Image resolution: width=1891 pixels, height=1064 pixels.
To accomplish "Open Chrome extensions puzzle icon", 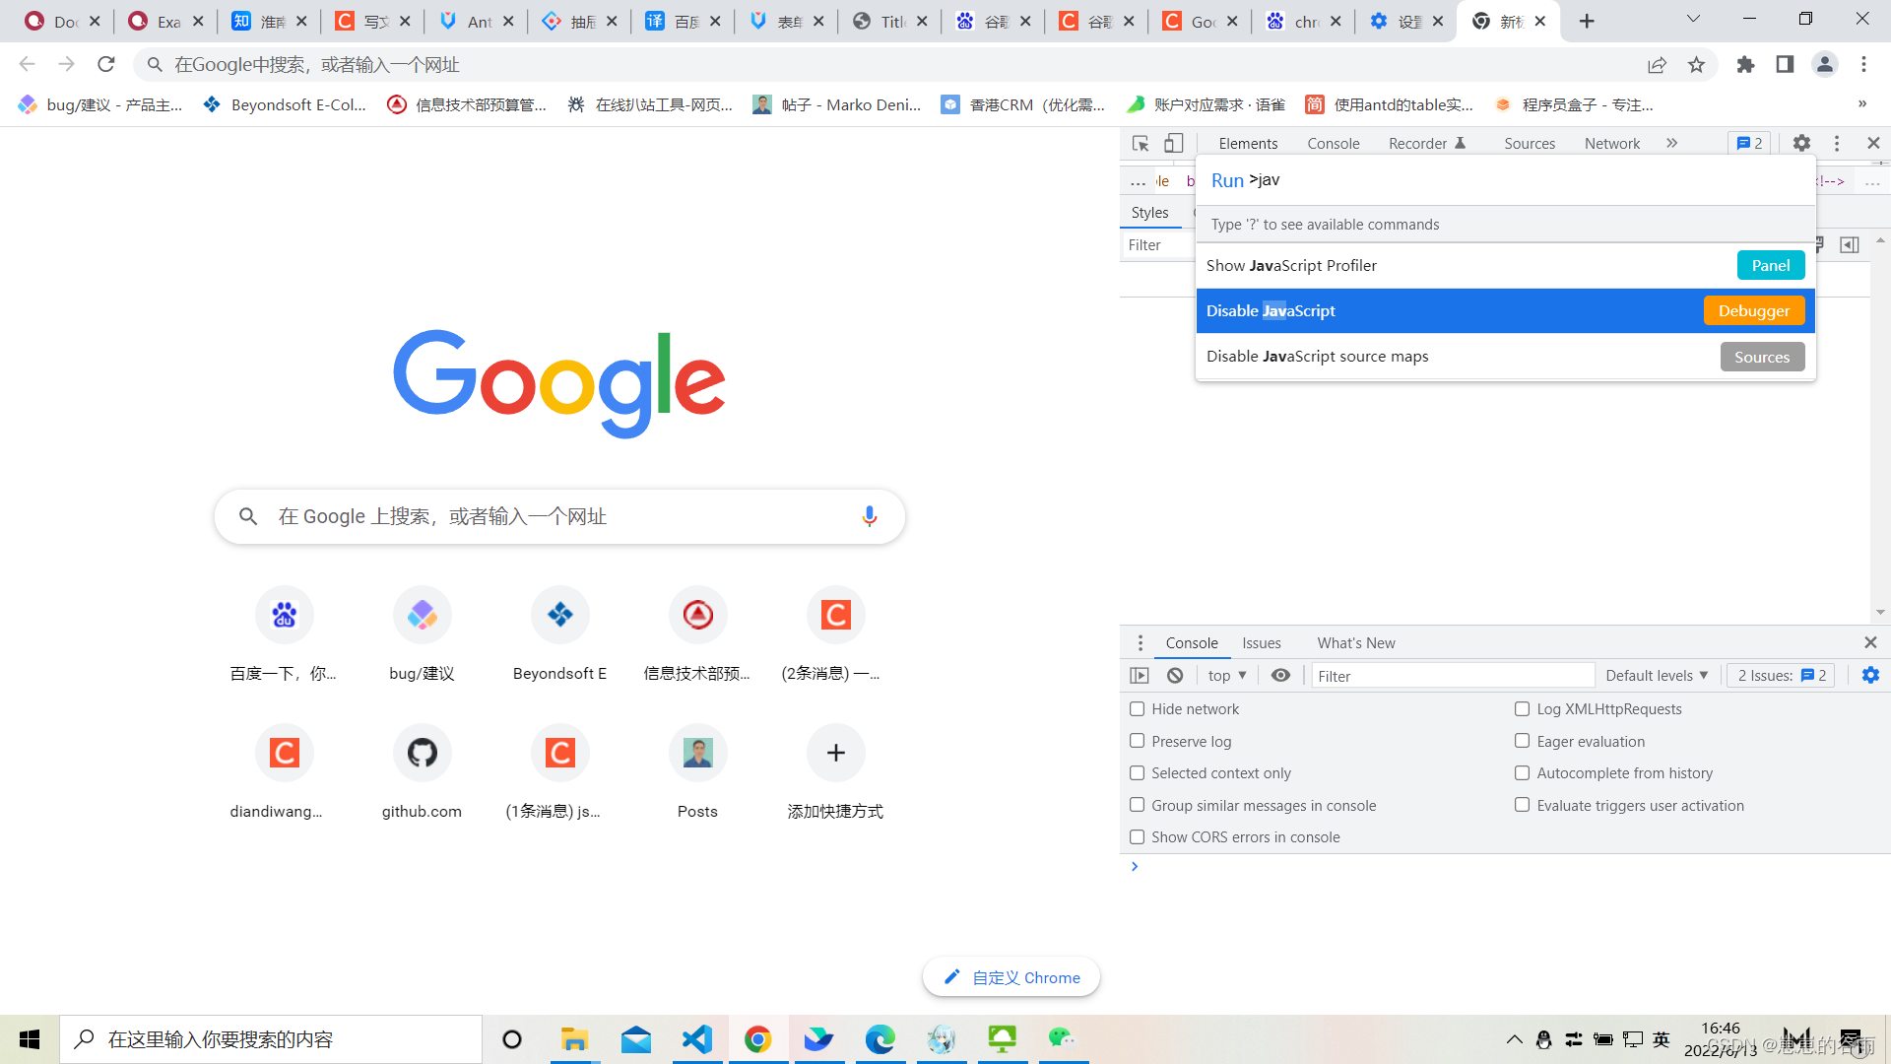I will (x=1745, y=65).
